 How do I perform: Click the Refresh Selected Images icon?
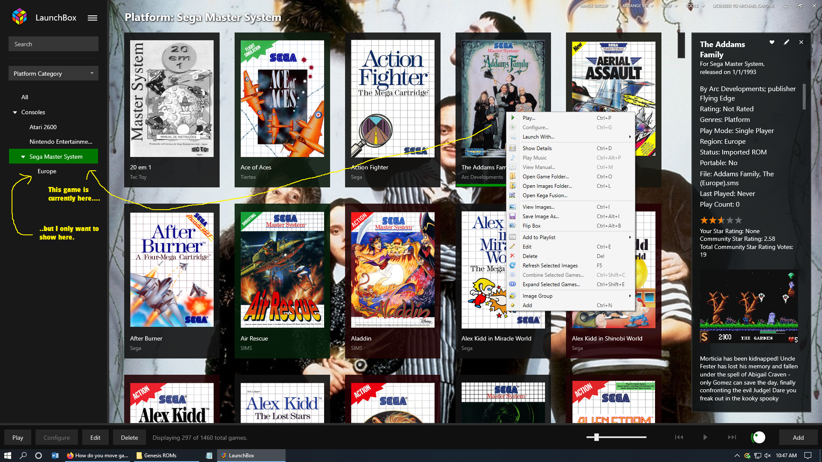tap(512, 265)
